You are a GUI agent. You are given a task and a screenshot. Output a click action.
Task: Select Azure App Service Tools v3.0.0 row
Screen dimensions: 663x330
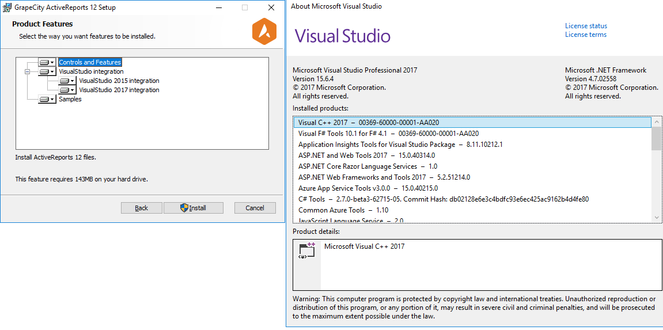click(x=472, y=188)
